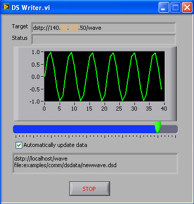Click the DS Writer.vi title text
Viewport: 194px width, 204px height.
click(x=31, y=8)
